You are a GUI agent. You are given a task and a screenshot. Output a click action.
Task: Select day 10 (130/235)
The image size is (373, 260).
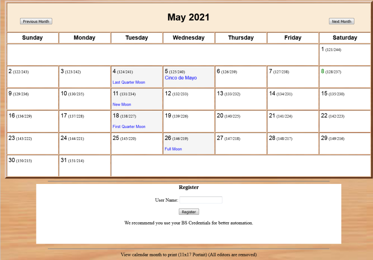tap(85, 99)
